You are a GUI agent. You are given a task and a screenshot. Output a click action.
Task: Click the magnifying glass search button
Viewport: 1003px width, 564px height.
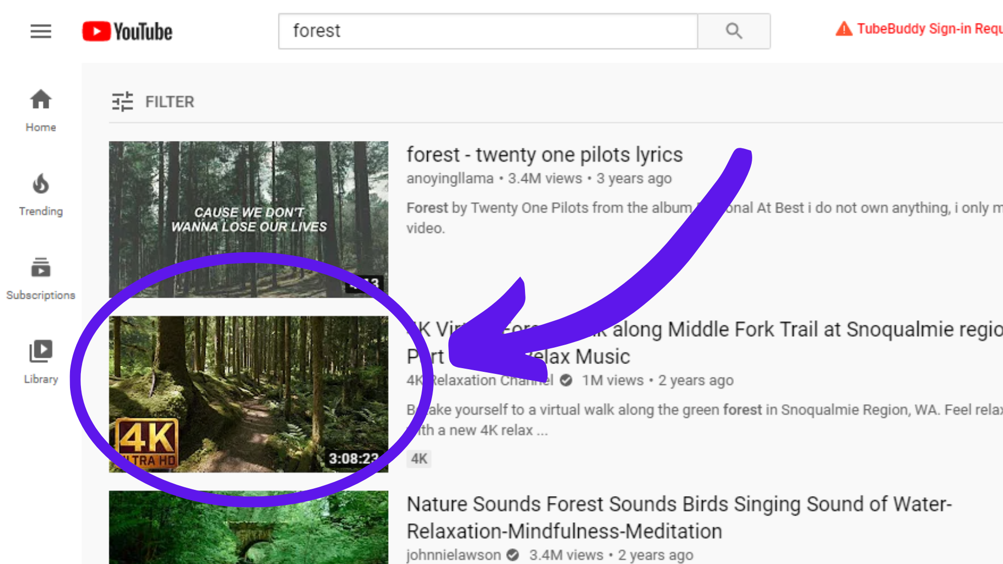click(x=734, y=31)
